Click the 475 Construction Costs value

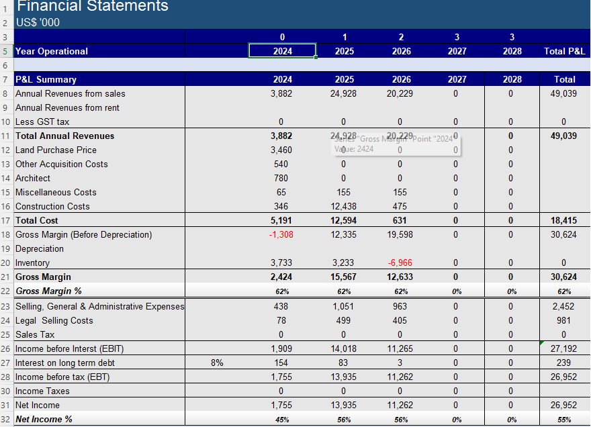coord(400,207)
